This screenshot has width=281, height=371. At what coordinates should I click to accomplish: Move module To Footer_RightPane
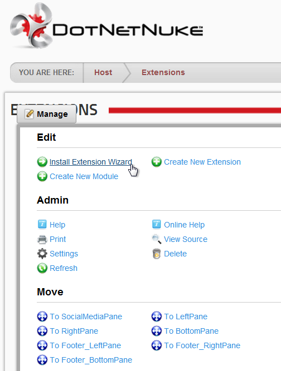(x=202, y=345)
